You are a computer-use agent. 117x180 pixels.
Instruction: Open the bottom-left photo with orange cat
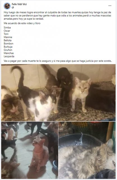click(30, 150)
